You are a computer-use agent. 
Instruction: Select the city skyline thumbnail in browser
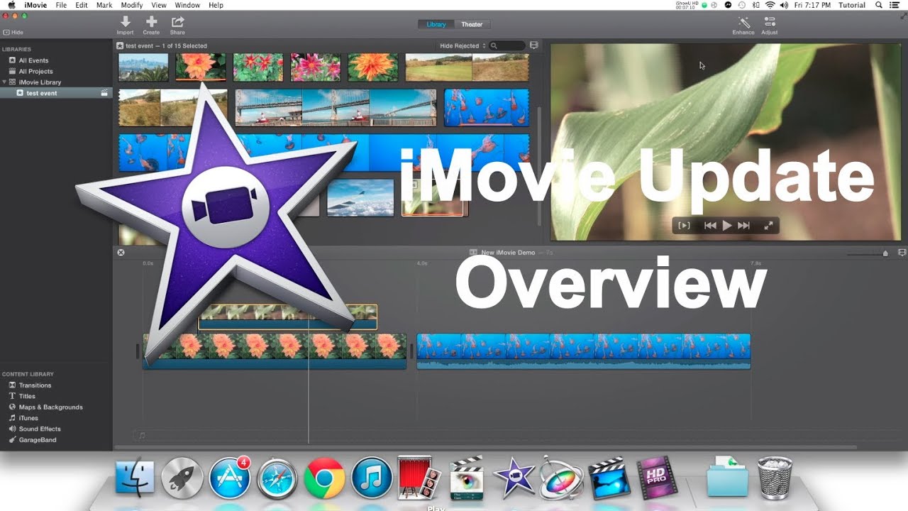143,67
